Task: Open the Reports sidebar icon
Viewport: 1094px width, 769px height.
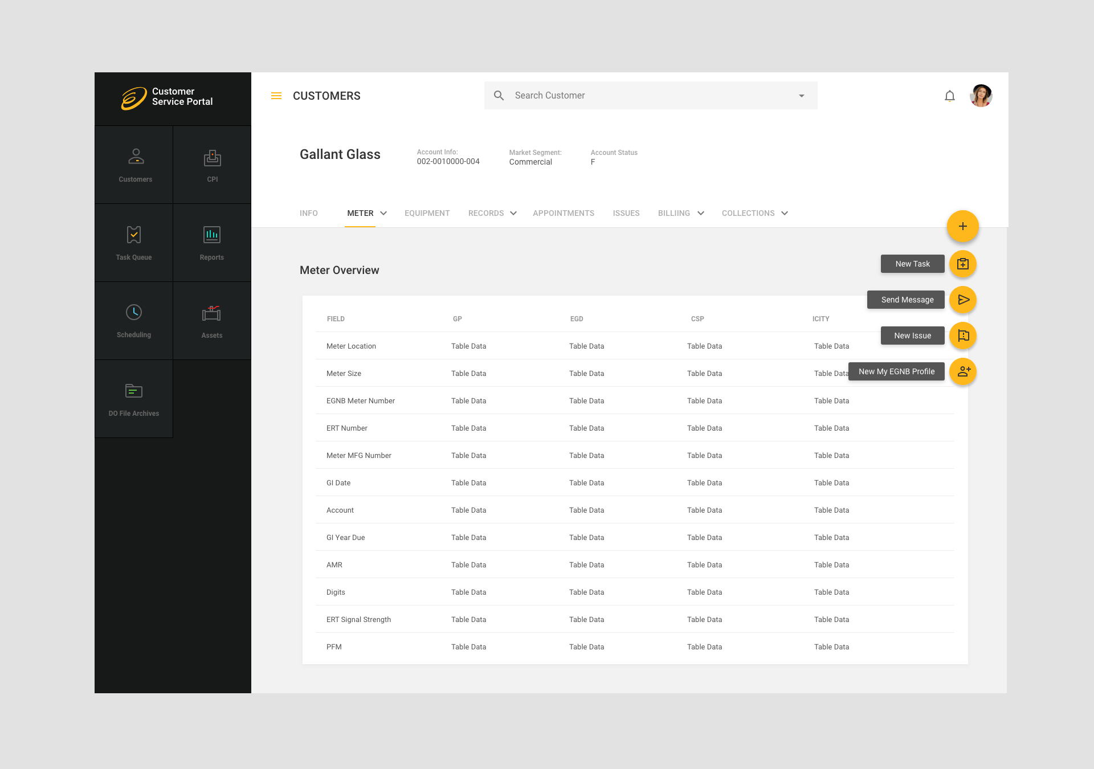Action: (x=212, y=235)
